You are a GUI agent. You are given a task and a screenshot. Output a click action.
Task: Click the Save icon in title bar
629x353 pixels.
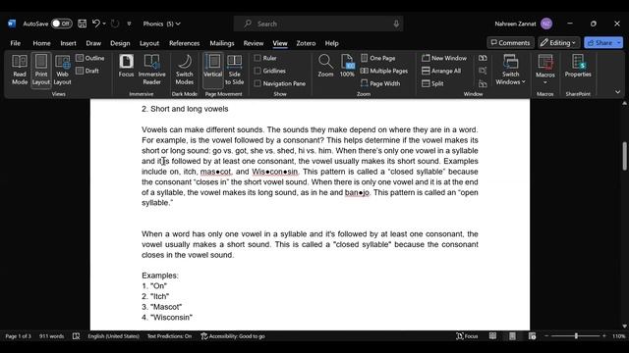(x=82, y=24)
